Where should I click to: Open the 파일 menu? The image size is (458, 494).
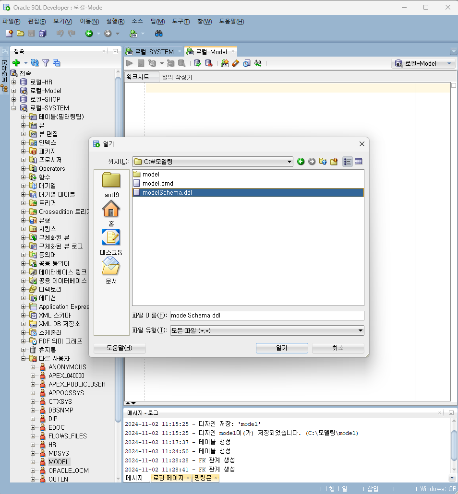click(x=12, y=22)
